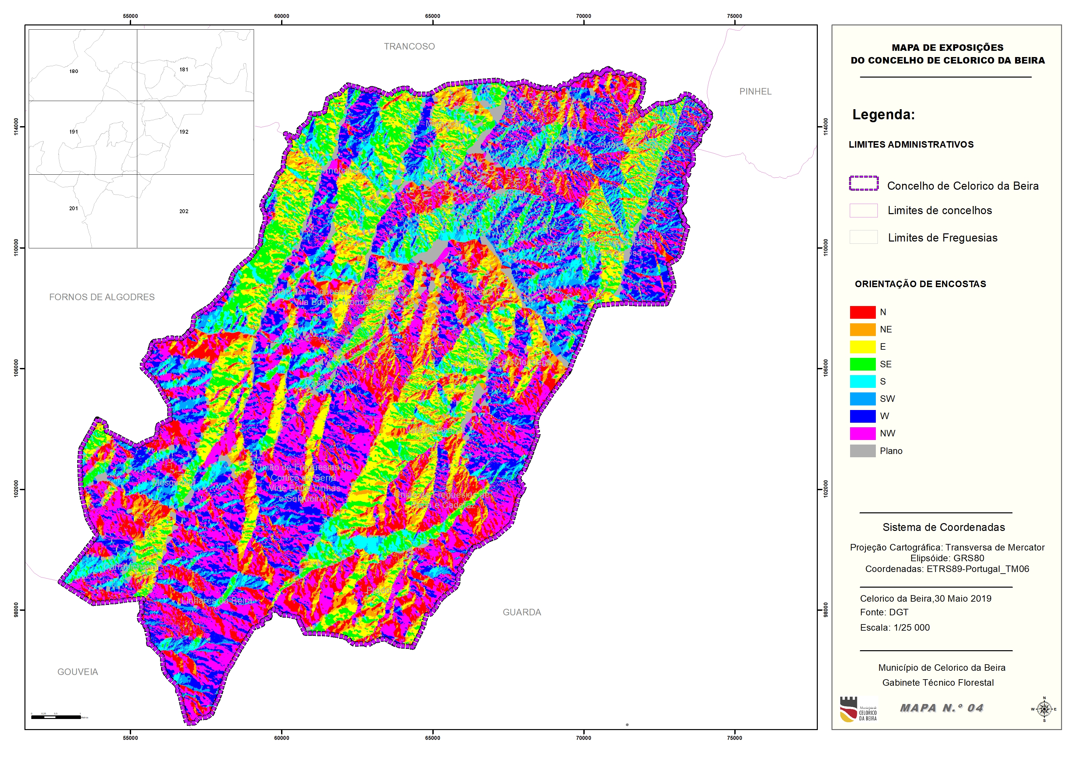
Task: Click the 'Sistema de Coordenadas' heading
Action: click(x=944, y=527)
